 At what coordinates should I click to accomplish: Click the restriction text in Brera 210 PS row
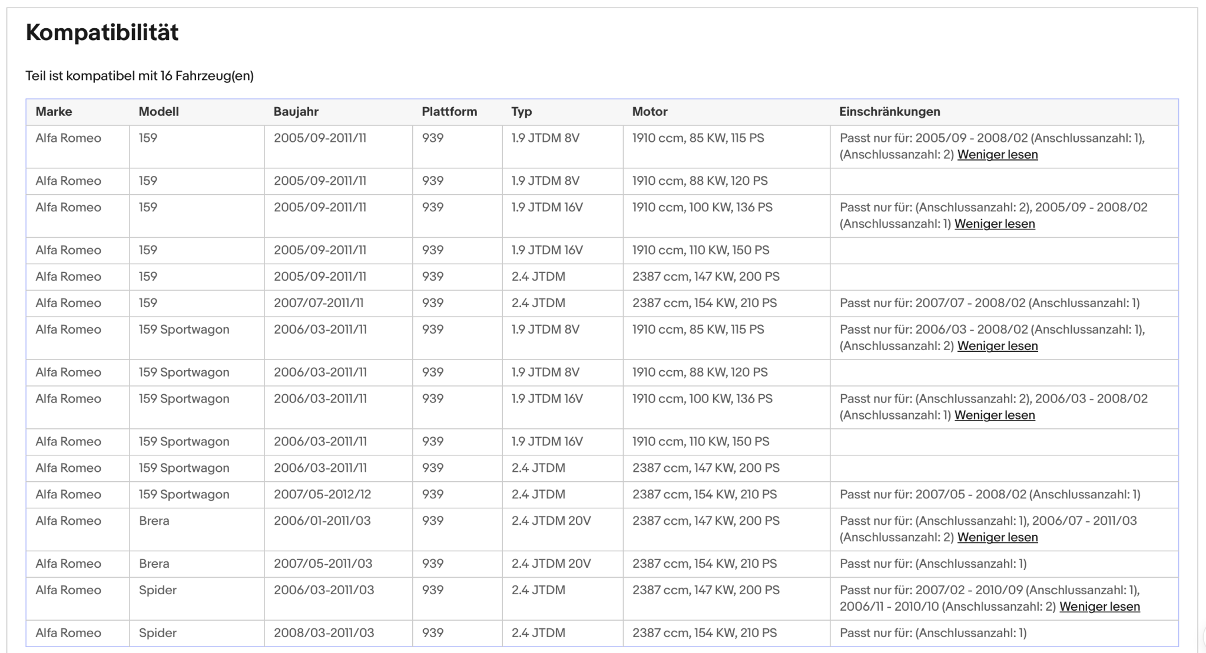point(933,564)
